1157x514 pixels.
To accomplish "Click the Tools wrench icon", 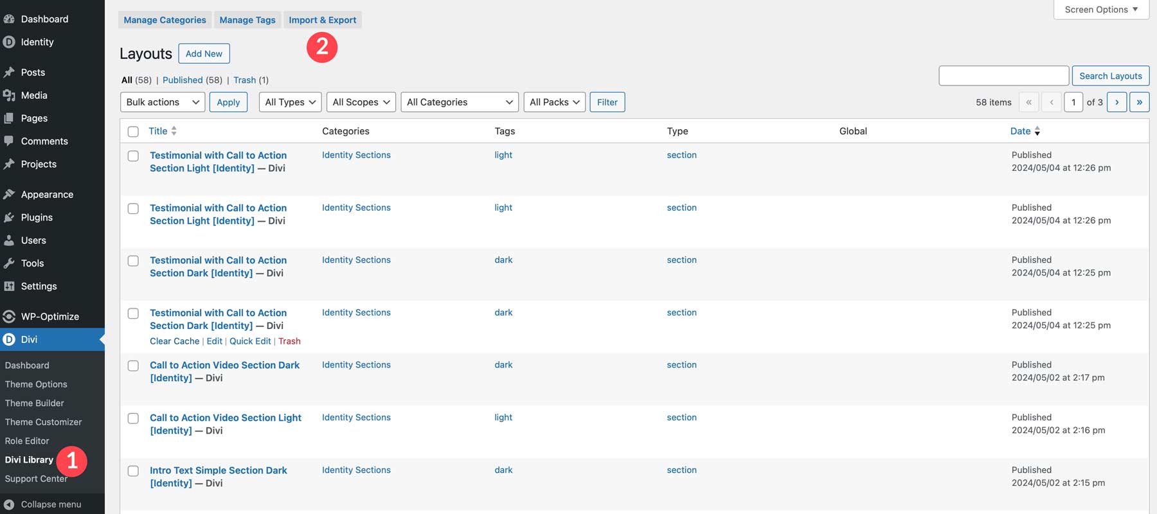I will pyautogui.click(x=9, y=263).
